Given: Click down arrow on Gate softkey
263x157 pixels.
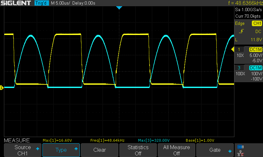Looking at the screenshot, I should click(230, 151).
